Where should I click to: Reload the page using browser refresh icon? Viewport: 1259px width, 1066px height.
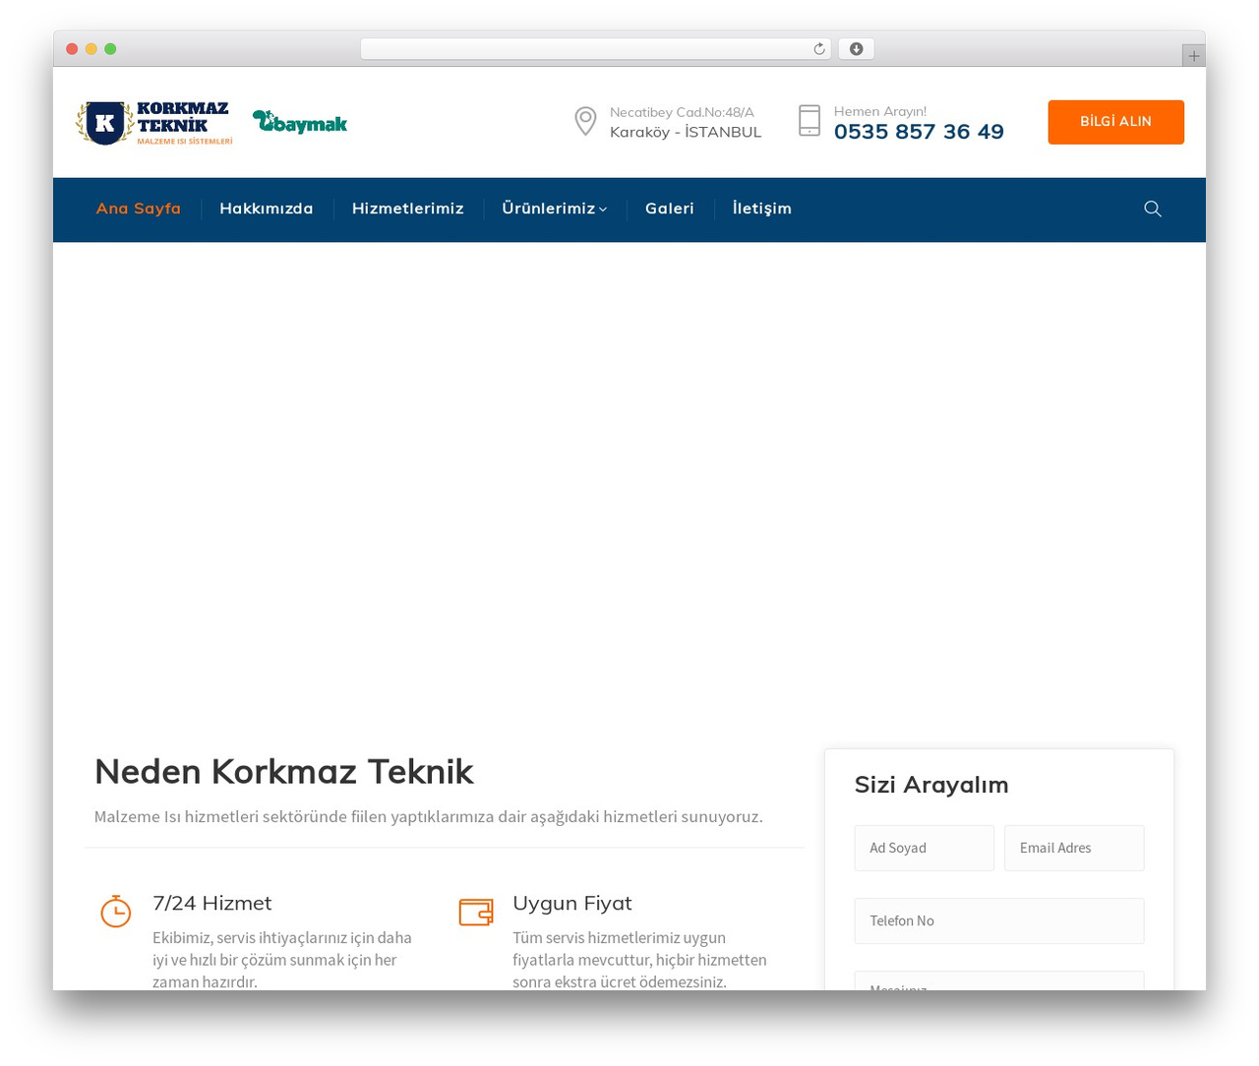tap(819, 49)
